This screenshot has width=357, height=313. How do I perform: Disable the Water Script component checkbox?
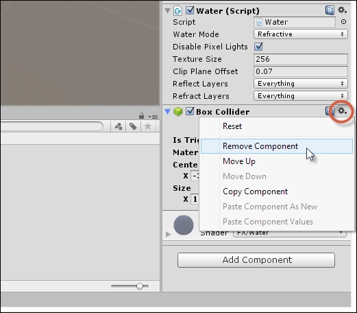(190, 10)
